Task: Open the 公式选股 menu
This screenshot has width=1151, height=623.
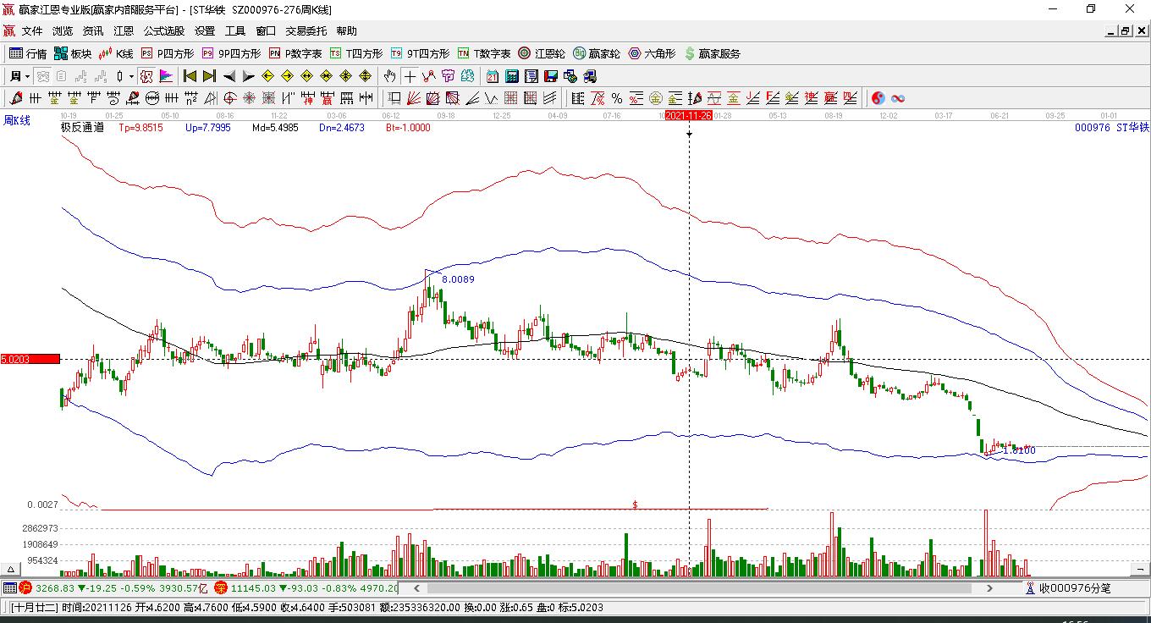Action: [164, 31]
